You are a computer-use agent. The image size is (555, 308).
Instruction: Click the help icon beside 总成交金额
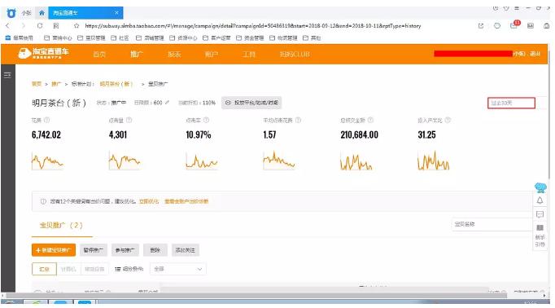point(370,121)
